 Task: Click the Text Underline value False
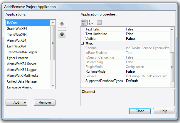coord(129,34)
